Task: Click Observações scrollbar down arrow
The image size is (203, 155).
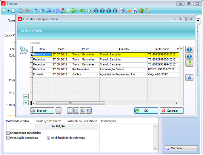Action: (x=155, y=149)
